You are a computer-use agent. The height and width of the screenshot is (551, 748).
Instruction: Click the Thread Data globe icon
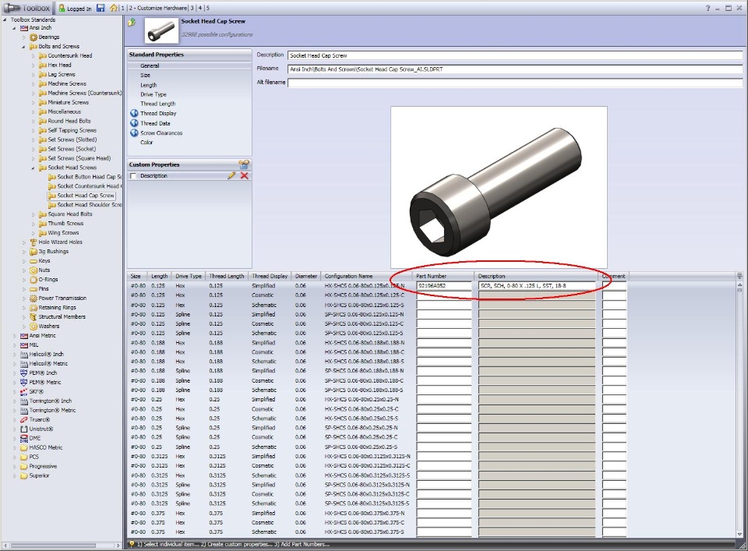coord(134,122)
